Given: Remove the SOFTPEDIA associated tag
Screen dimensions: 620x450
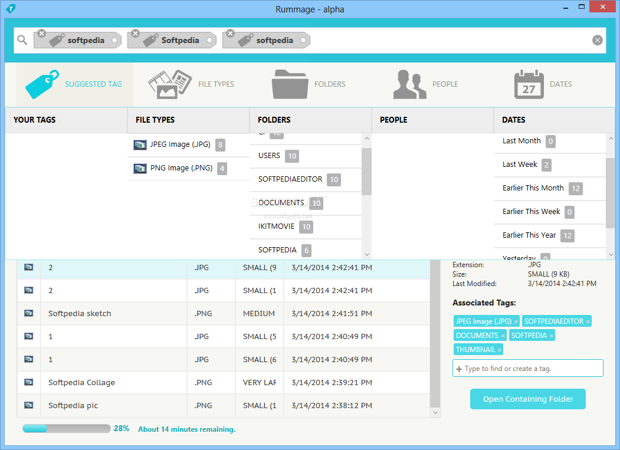Looking at the screenshot, I should (551, 336).
